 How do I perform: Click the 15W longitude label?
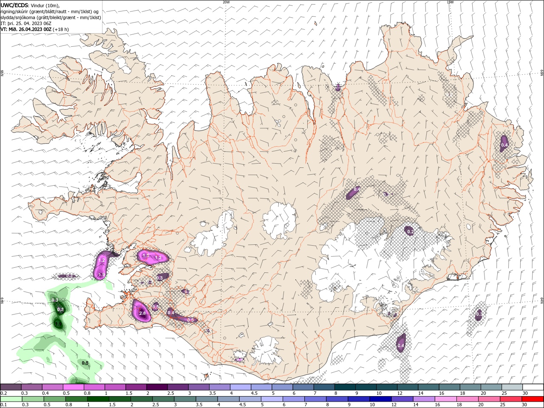(450, 2)
